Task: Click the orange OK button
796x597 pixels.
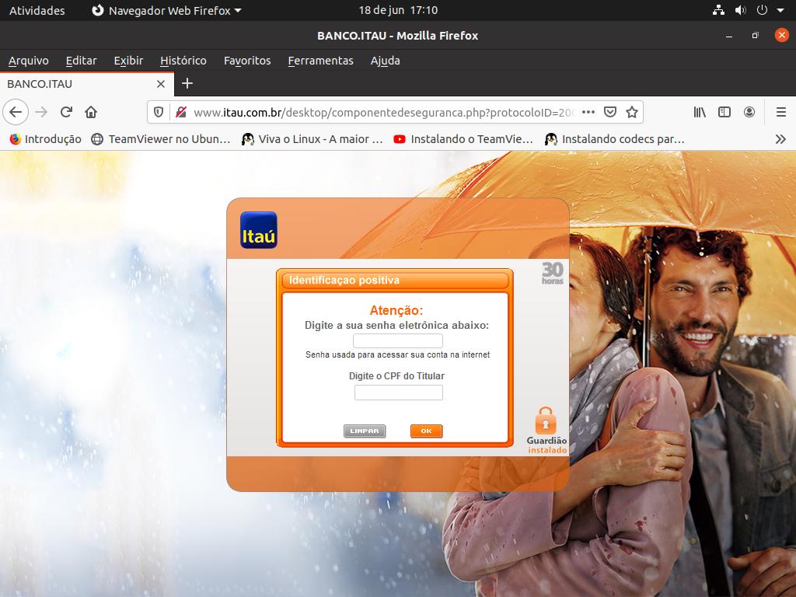Action: [x=427, y=431]
